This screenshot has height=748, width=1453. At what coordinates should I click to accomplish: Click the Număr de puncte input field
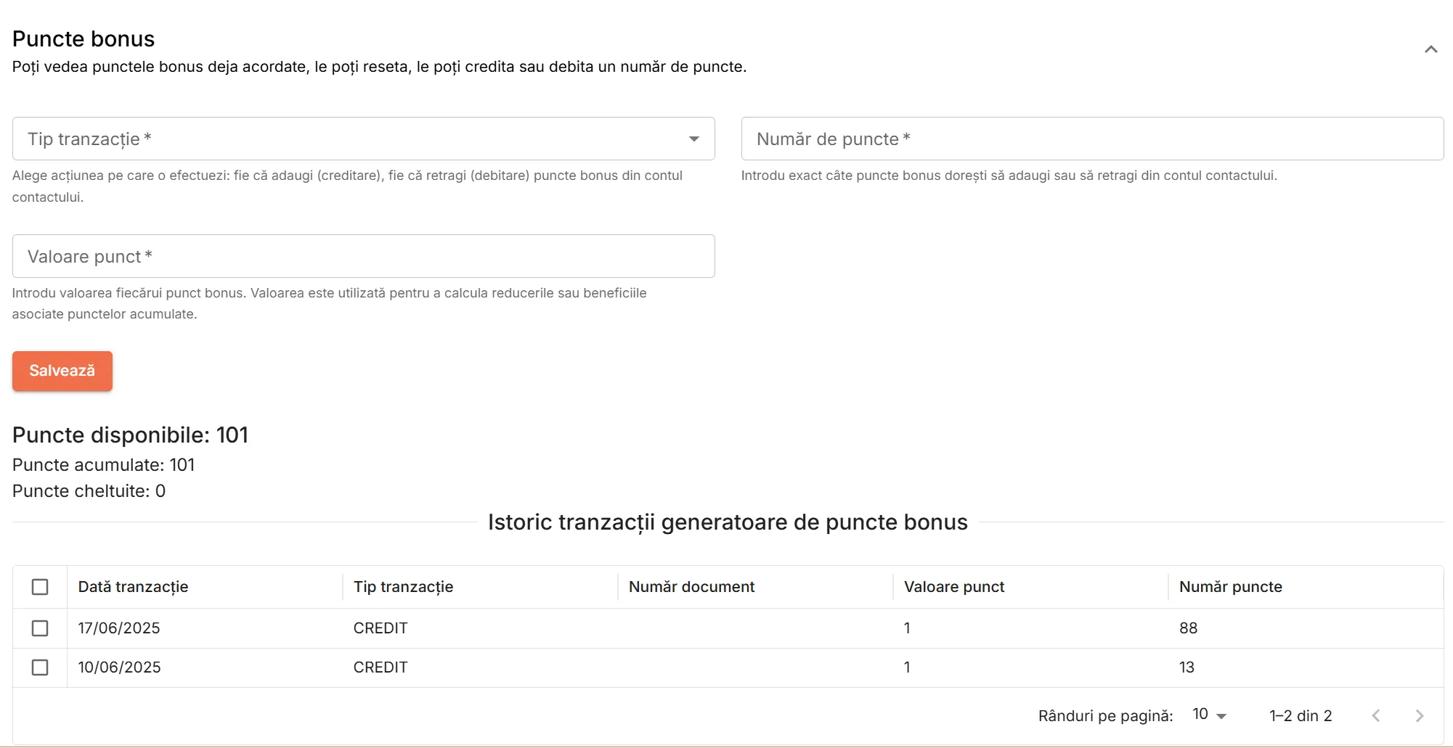click(1092, 139)
